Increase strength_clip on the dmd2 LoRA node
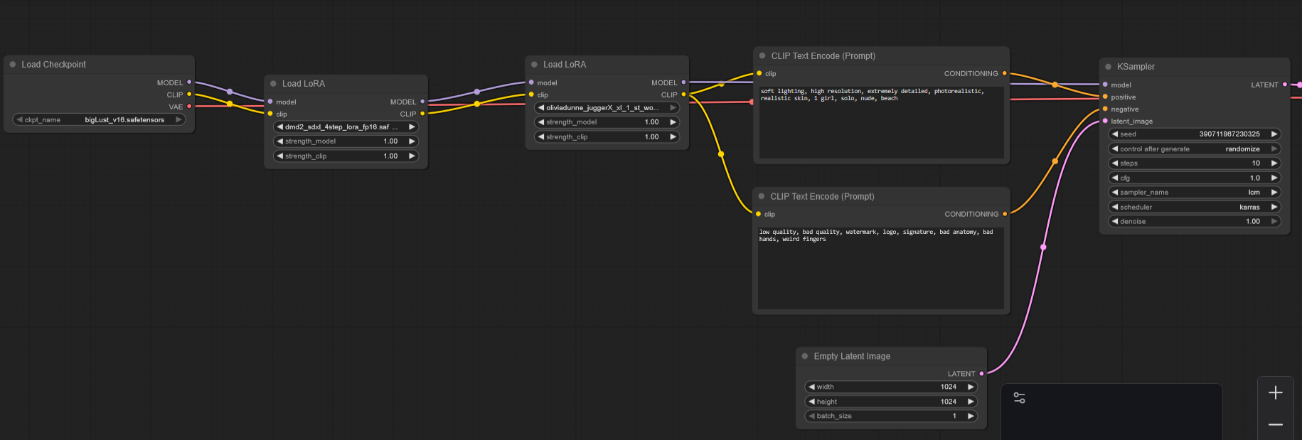 [412, 156]
